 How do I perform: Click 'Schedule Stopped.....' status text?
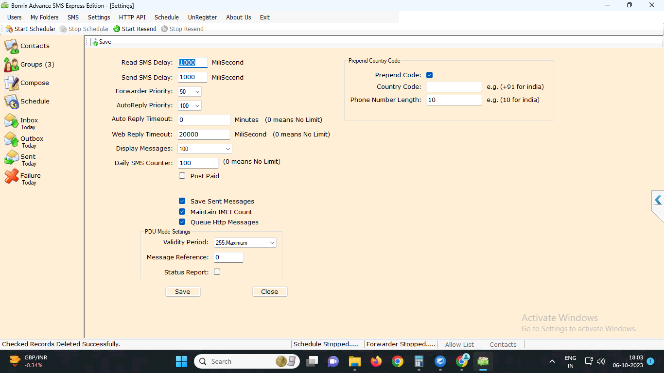point(326,344)
